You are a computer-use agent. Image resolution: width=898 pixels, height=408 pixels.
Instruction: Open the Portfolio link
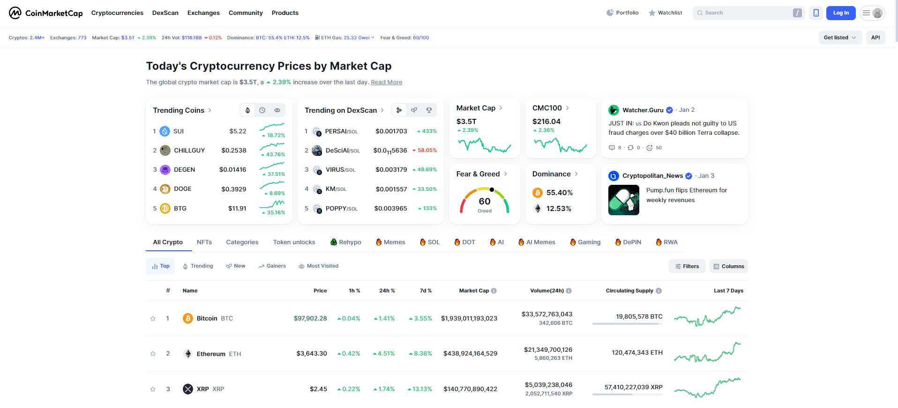pos(622,13)
